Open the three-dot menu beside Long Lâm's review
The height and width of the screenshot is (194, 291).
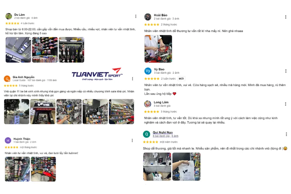tap(286, 104)
